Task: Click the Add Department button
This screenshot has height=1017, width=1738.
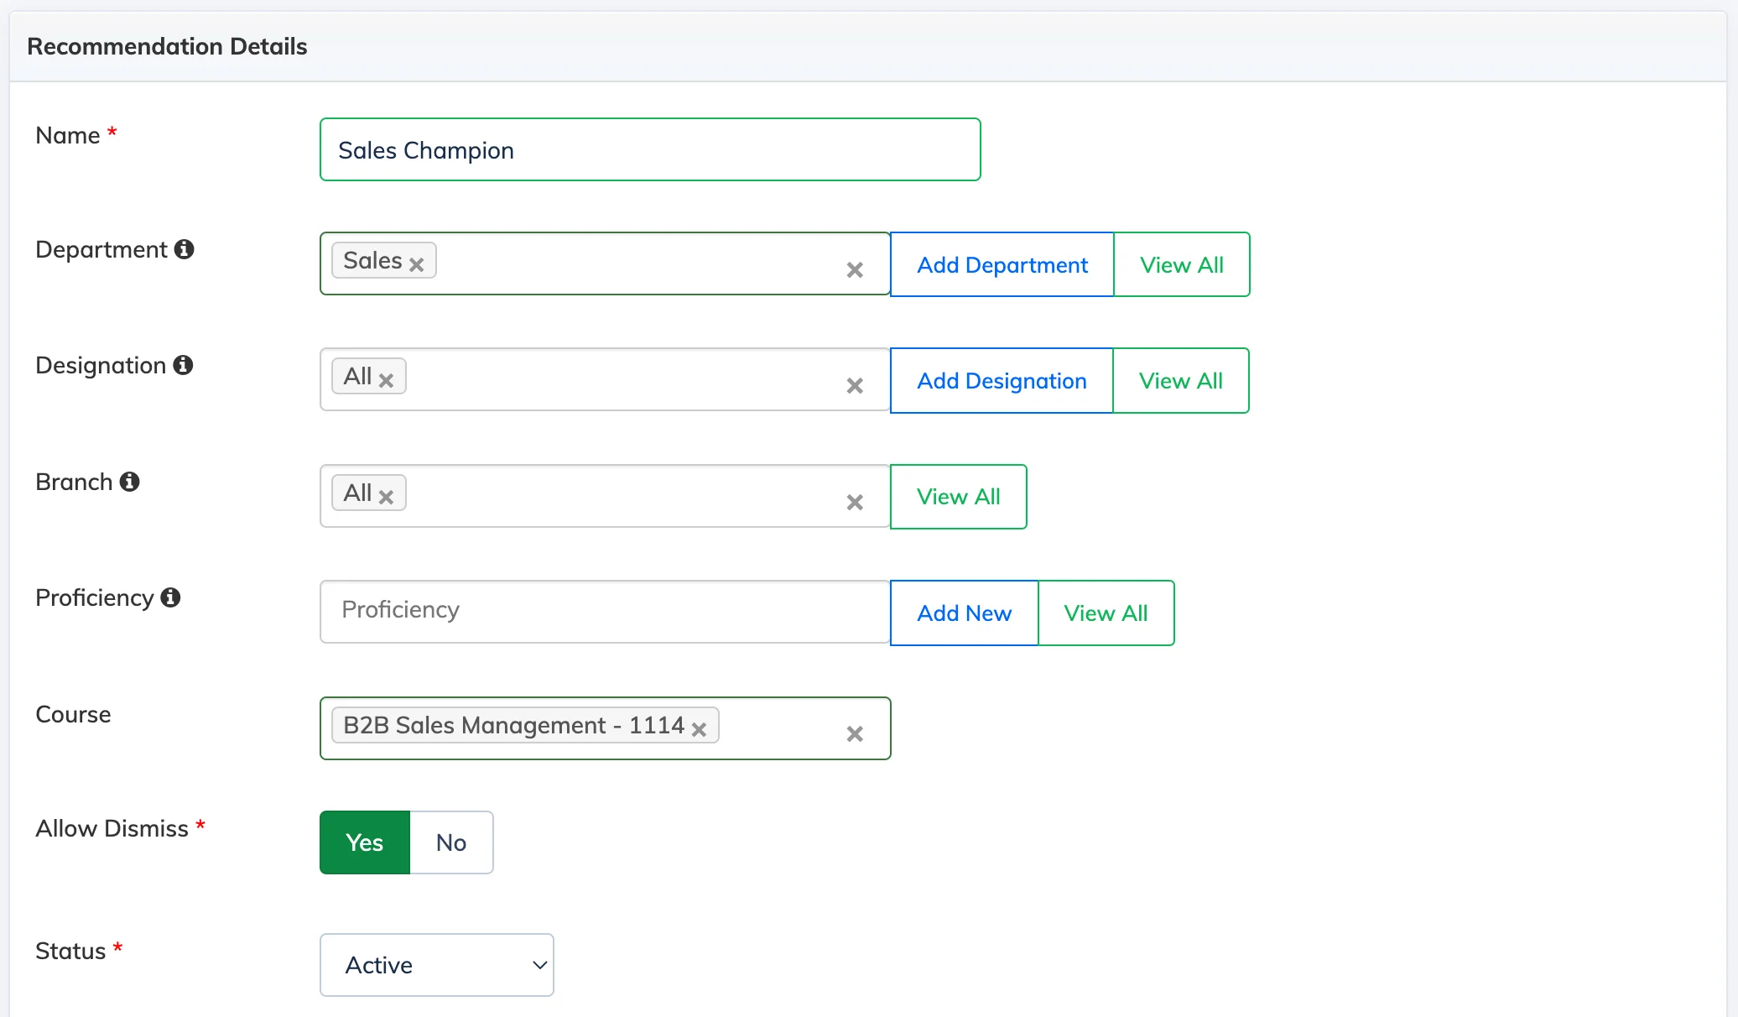Action: [x=1002, y=264]
